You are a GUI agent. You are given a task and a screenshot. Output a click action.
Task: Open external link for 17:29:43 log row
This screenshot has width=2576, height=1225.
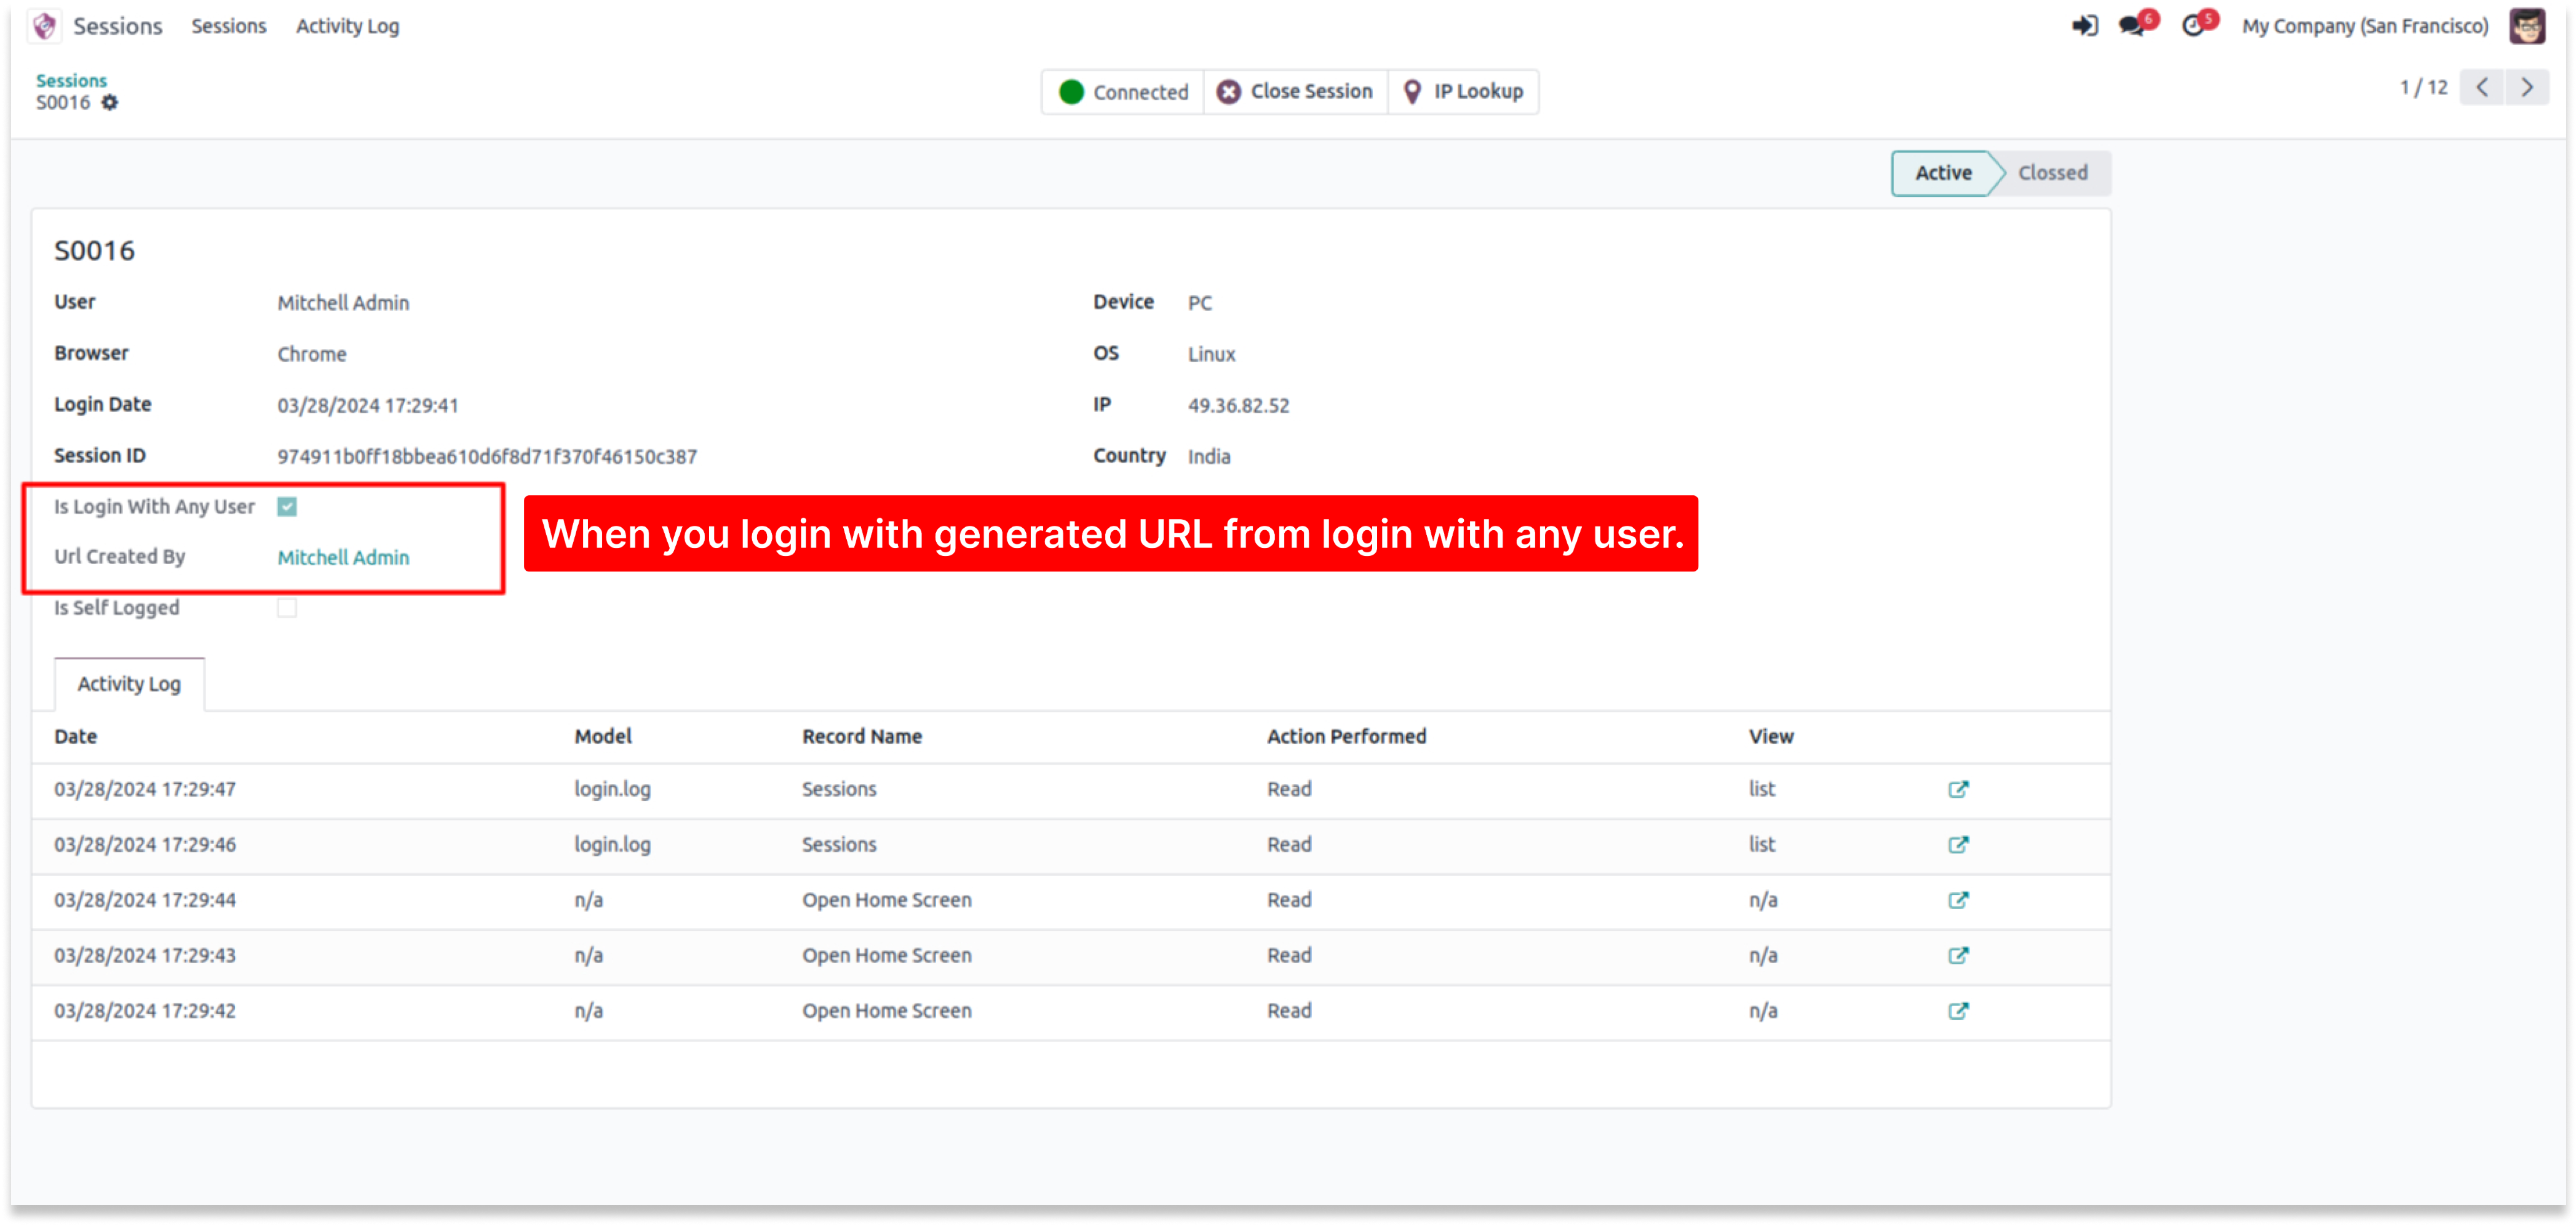tap(1958, 955)
